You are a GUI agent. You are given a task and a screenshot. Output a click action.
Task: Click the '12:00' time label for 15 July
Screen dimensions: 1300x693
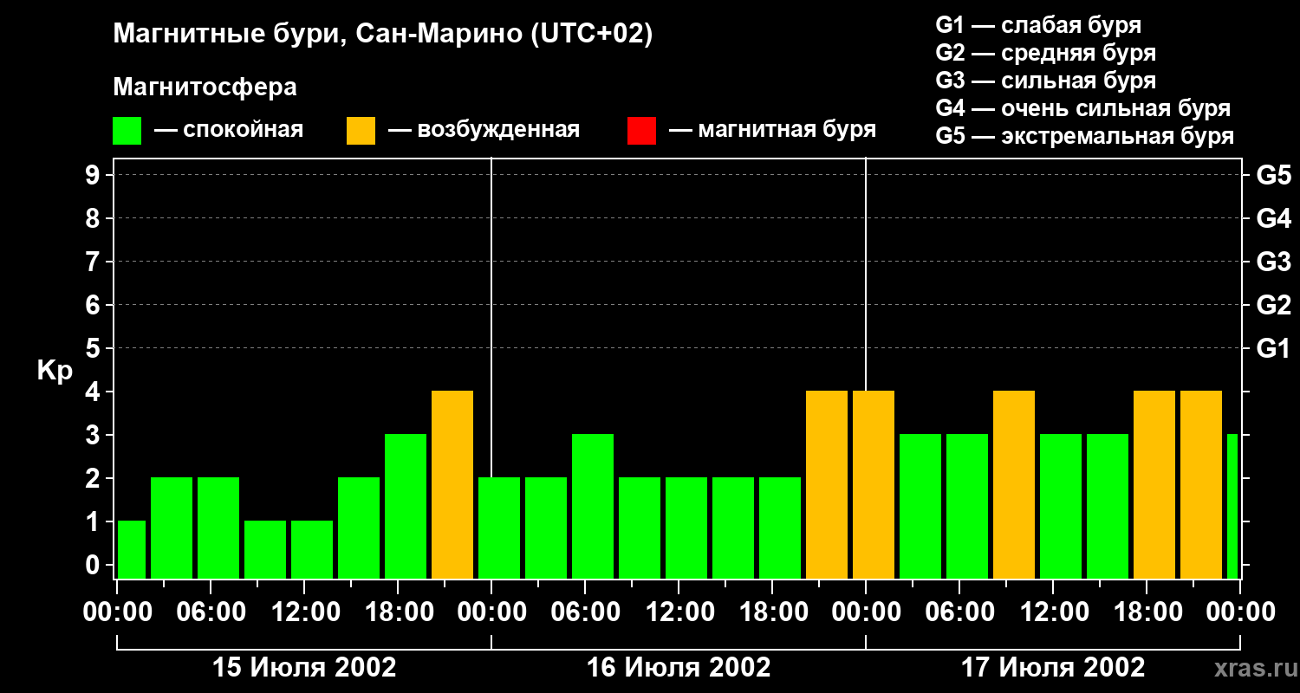(304, 612)
